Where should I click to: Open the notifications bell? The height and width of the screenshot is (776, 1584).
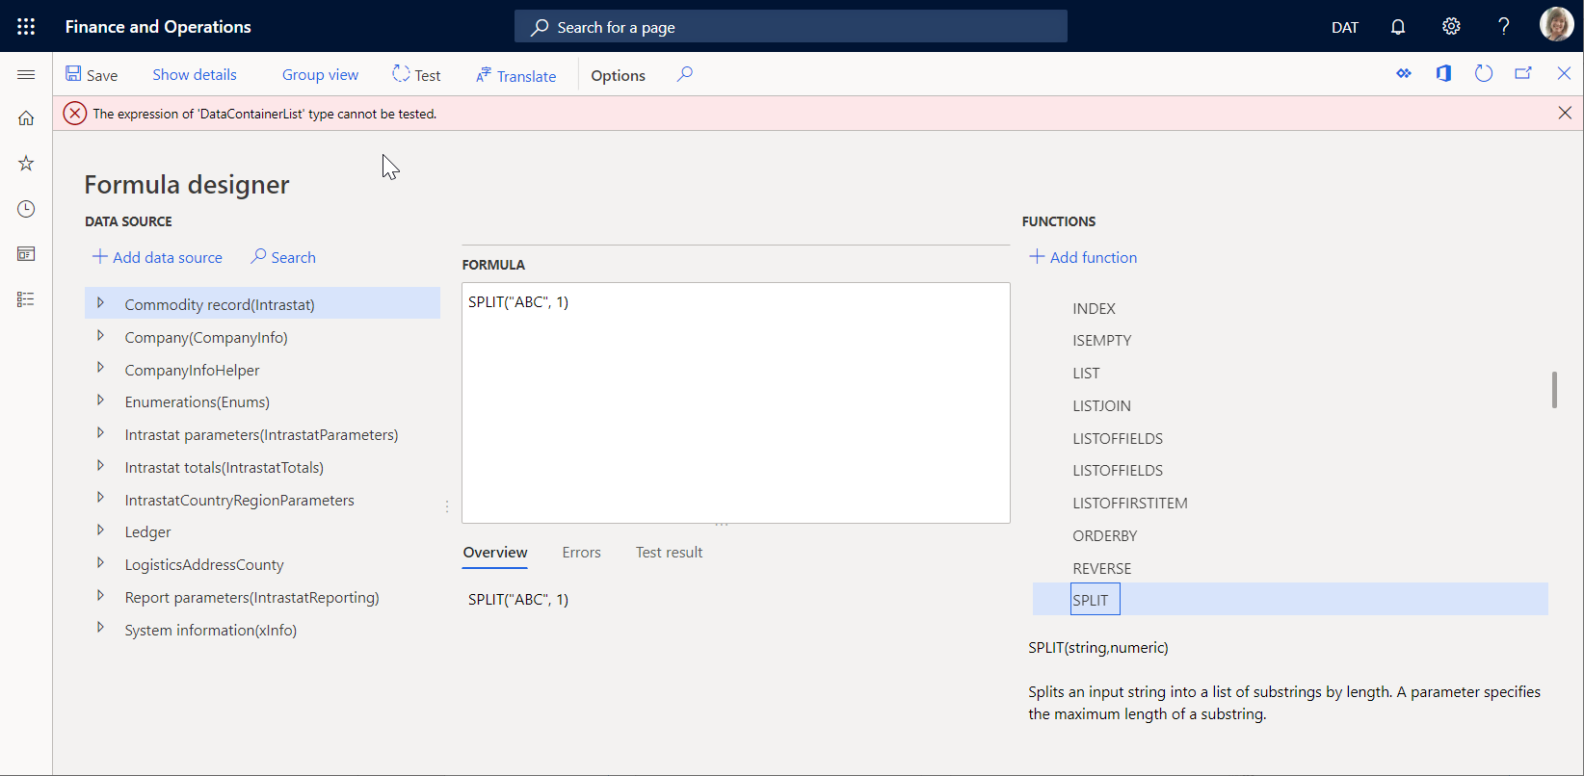tap(1398, 27)
